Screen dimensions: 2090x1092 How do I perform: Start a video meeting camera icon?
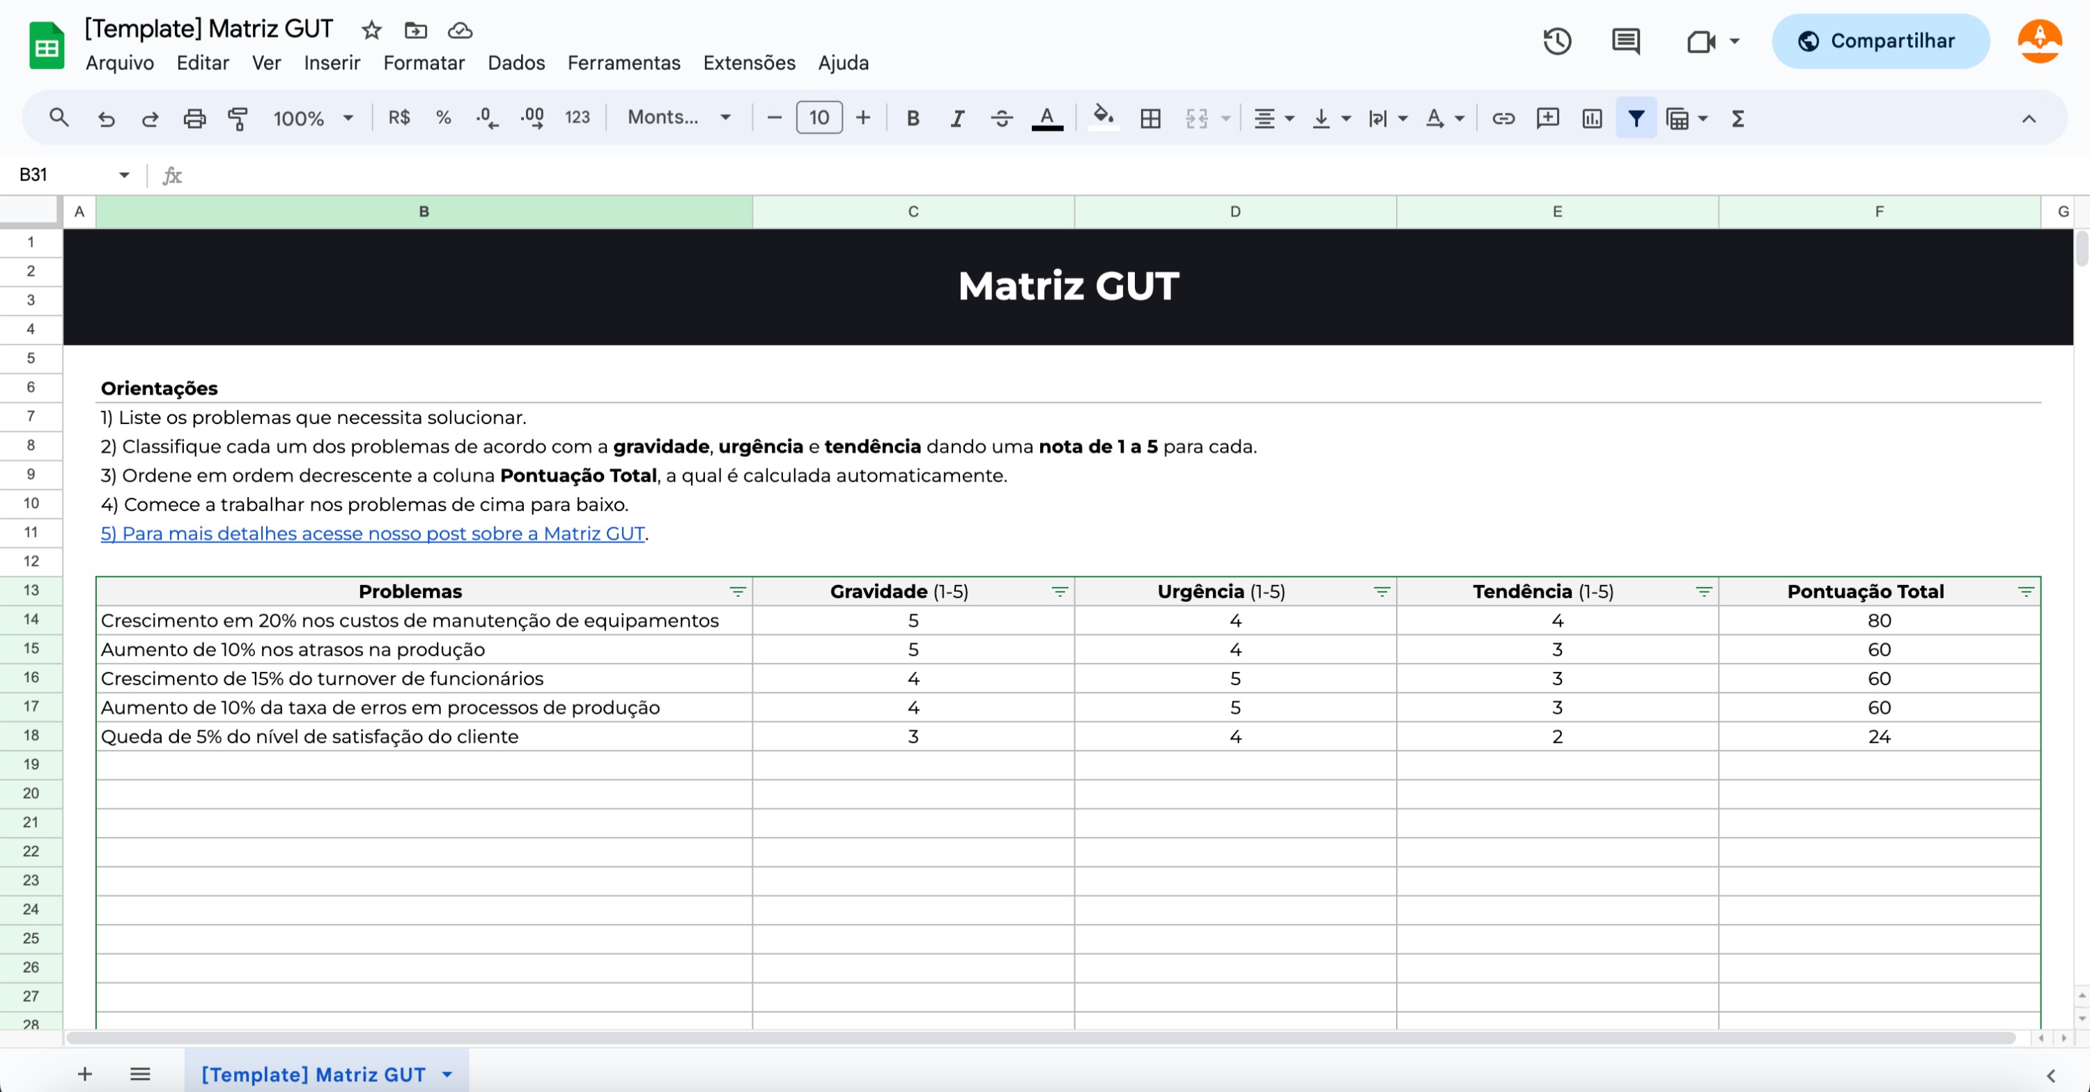[1701, 41]
